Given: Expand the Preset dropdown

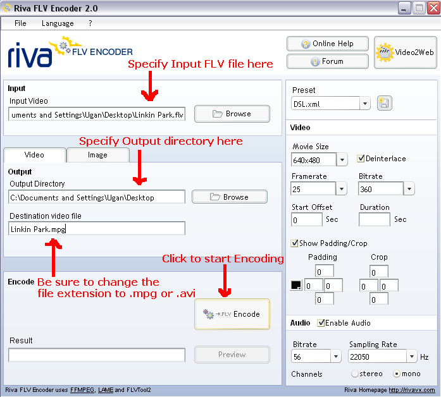Looking at the screenshot, I should (365, 104).
